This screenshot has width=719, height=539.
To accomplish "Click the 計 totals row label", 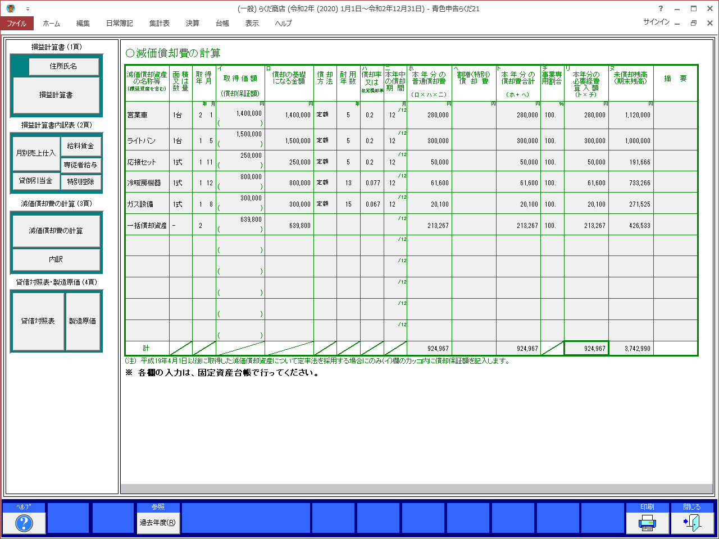I will [147, 349].
